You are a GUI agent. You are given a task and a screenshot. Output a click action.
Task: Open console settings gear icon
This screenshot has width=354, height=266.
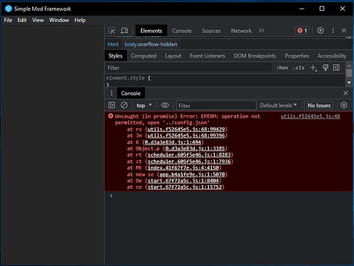pos(344,105)
